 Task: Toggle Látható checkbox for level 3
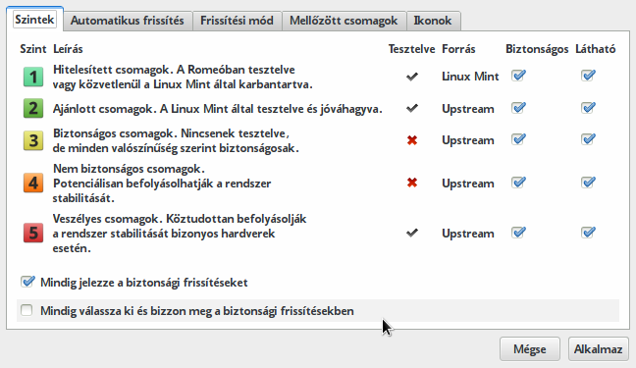coord(588,139)
